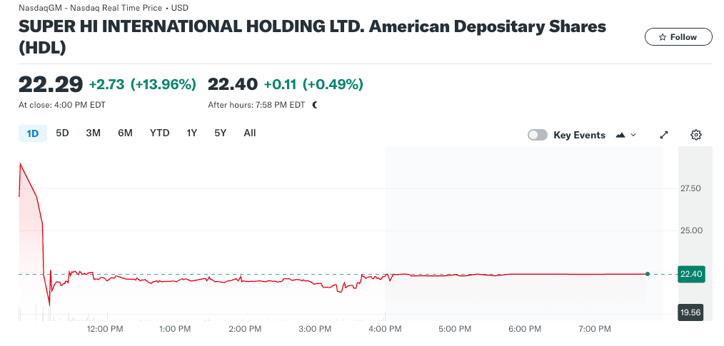724x346 pixels.
Task: Open chart settings gear icon
Action: click(696, 135)
